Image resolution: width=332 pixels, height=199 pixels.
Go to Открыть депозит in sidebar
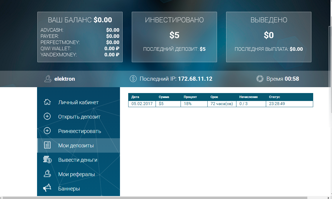[x=79, y=117]
